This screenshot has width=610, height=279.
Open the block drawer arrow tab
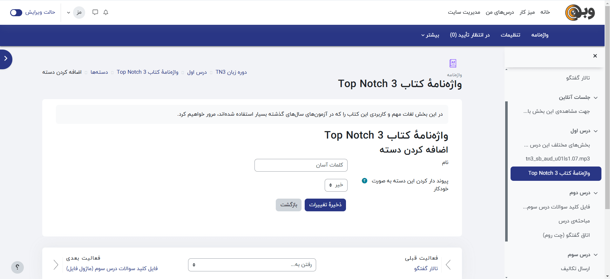point(6,59)
